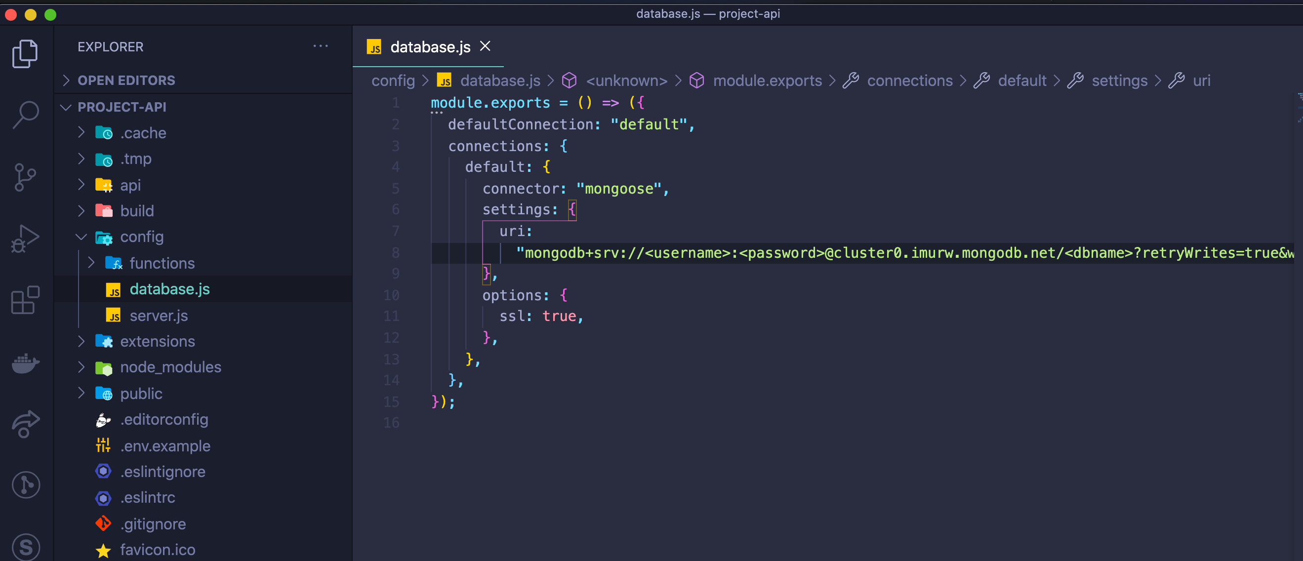Select the database.js editor tab

click(x=429, y=47)
